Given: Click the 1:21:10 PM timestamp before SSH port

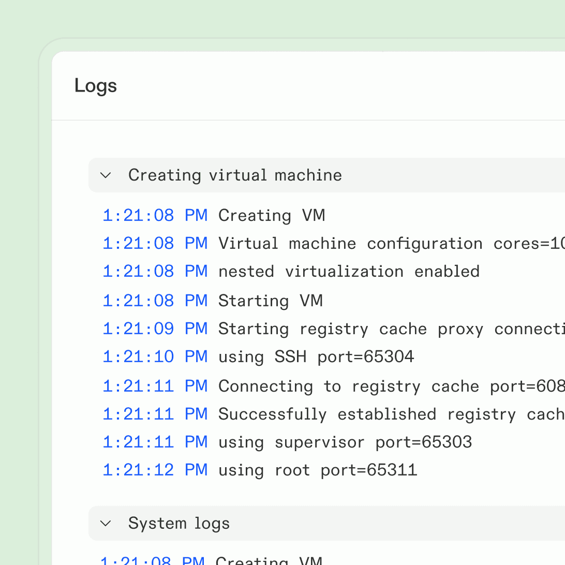Looking at the screenshot, I should pyautogui.click(x=155, y=356).
